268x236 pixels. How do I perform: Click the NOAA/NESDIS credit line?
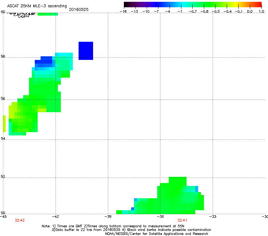pos(156,233)
